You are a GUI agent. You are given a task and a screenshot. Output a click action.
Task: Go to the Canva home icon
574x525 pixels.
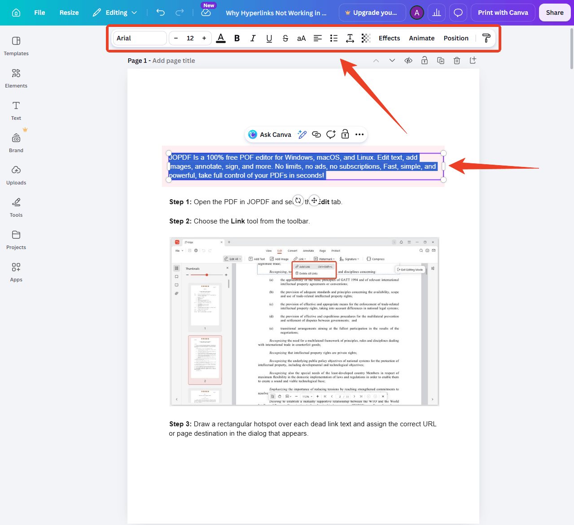(x=16, y=13)
